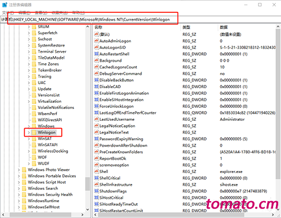
Task: Click the Registry Editor title bar icon
Action: [x=4, y=4]
